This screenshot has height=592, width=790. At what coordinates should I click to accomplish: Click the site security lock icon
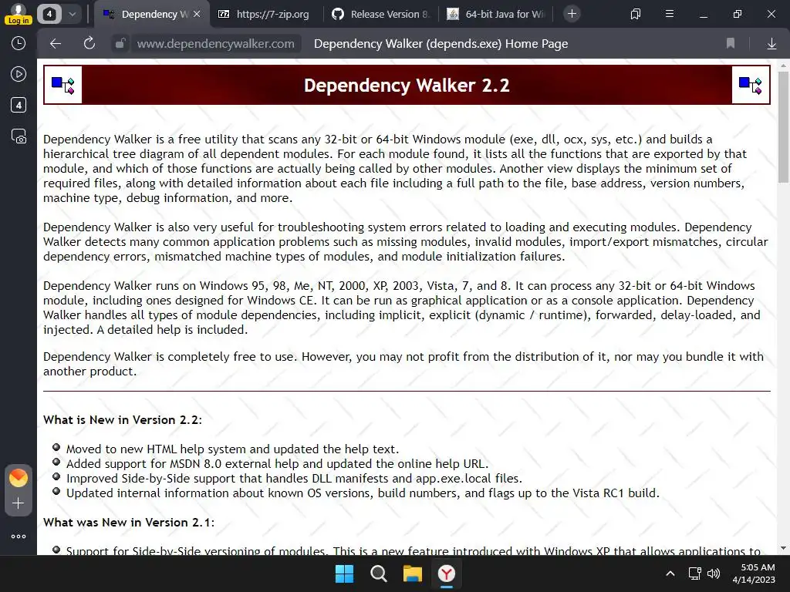pyautogui.click(x=120, y=44)
